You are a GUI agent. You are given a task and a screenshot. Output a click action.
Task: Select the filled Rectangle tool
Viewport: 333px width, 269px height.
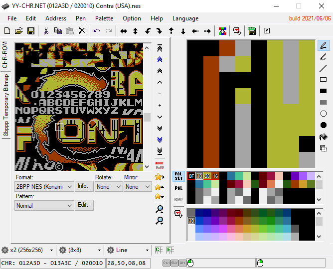(x=324, y=91)
